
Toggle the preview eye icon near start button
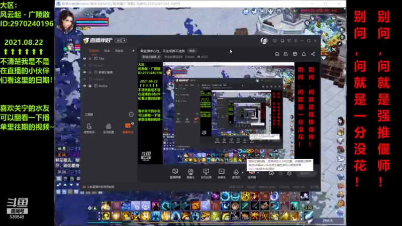(280, 173)
